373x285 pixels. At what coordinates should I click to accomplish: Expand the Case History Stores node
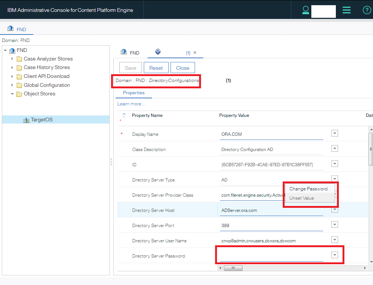(x=12, y=68)
